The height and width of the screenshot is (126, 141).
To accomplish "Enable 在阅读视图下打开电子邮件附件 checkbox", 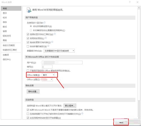I will [28, 114].
